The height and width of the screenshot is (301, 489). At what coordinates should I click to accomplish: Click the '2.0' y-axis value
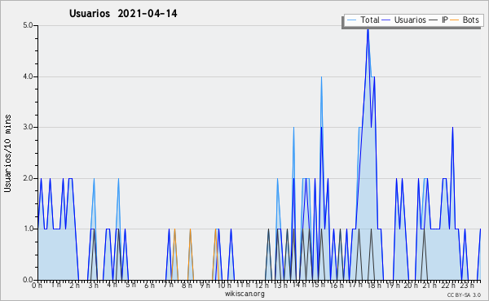(x=28, y=178)
